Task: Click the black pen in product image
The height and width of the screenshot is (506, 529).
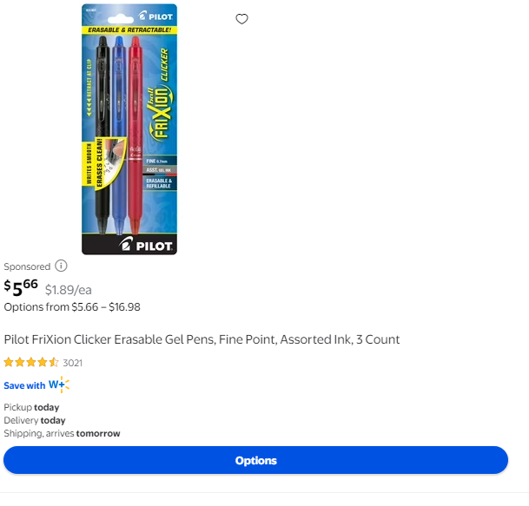Action: [x=102, y=135]
